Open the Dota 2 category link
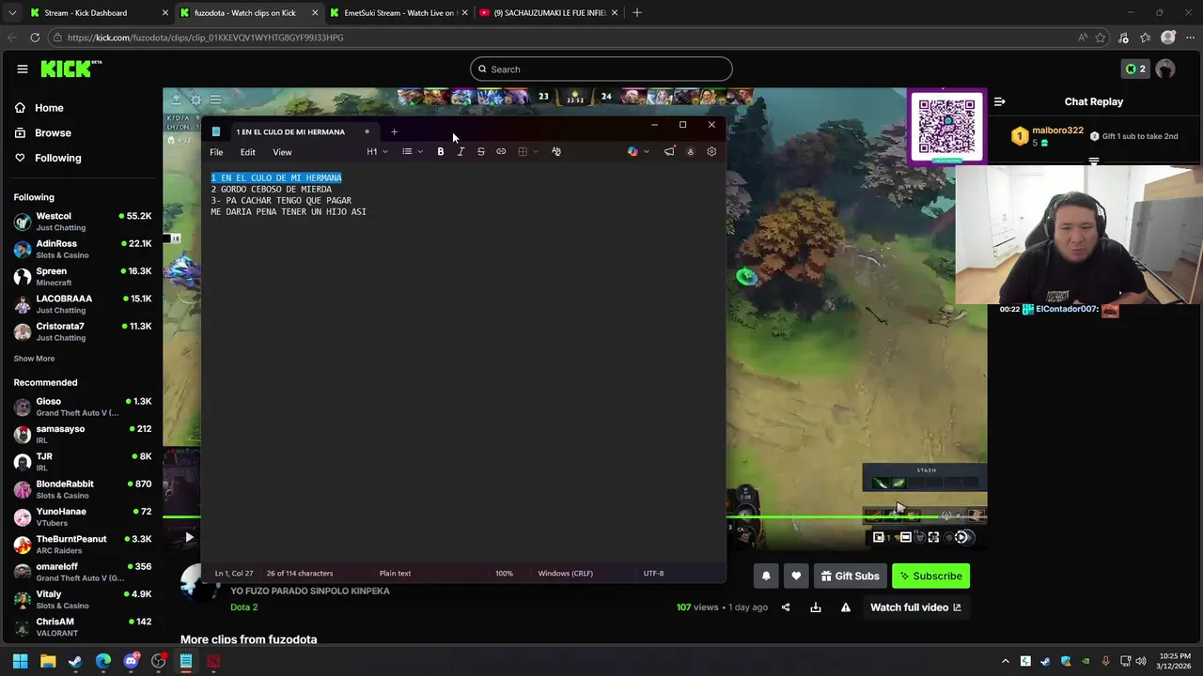 243,607
